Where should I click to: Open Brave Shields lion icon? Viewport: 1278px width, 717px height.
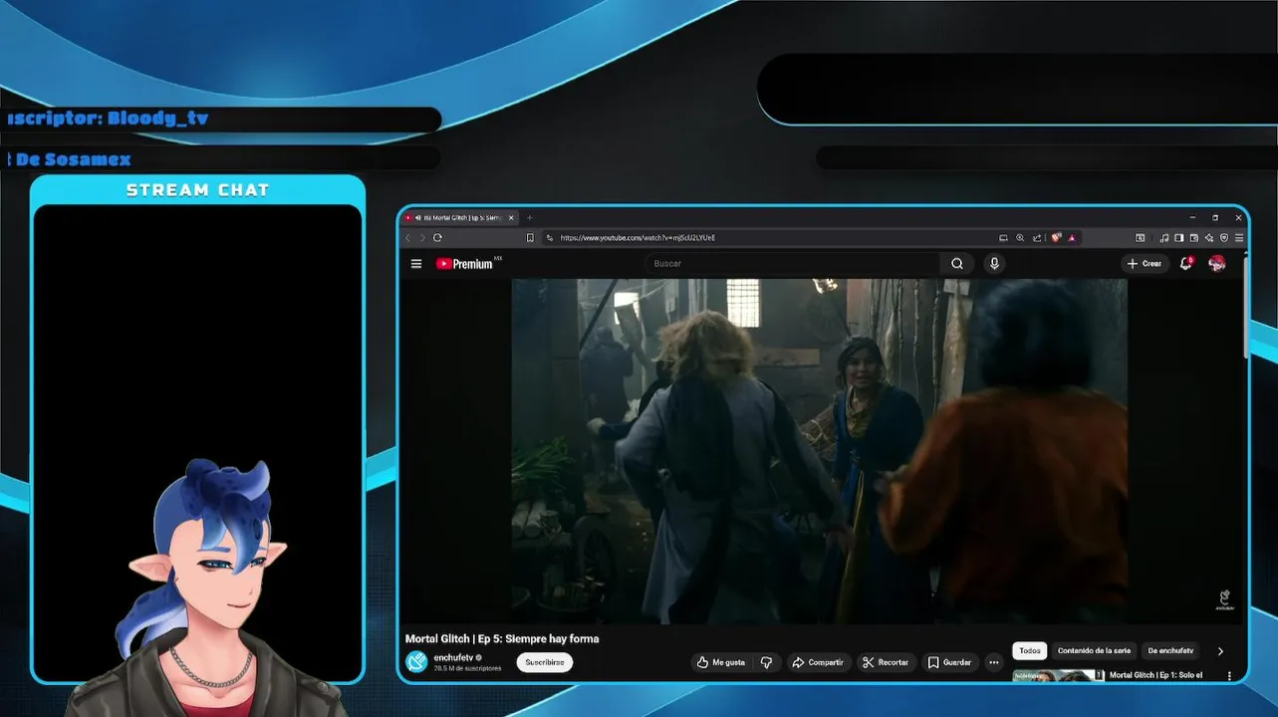(x=1056, y=238)
